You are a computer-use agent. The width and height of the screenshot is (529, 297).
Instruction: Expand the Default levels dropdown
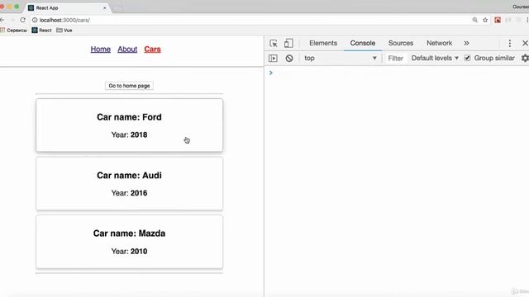435,58
